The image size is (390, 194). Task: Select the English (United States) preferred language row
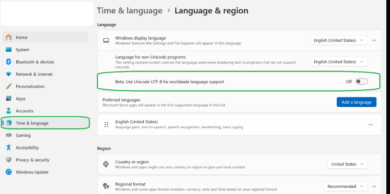point(239,125)
